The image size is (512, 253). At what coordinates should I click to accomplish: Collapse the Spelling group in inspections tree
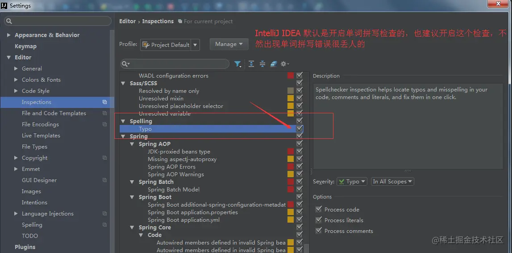[123, 121]
